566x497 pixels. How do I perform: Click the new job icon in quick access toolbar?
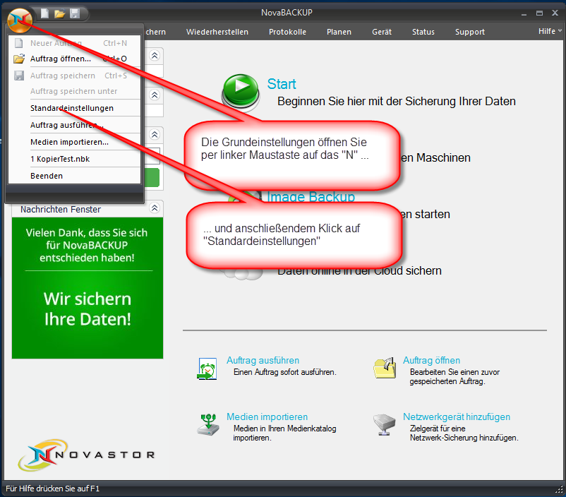tap(44, 13)
